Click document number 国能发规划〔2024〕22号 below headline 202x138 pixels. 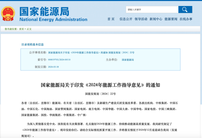pos(100,94)
